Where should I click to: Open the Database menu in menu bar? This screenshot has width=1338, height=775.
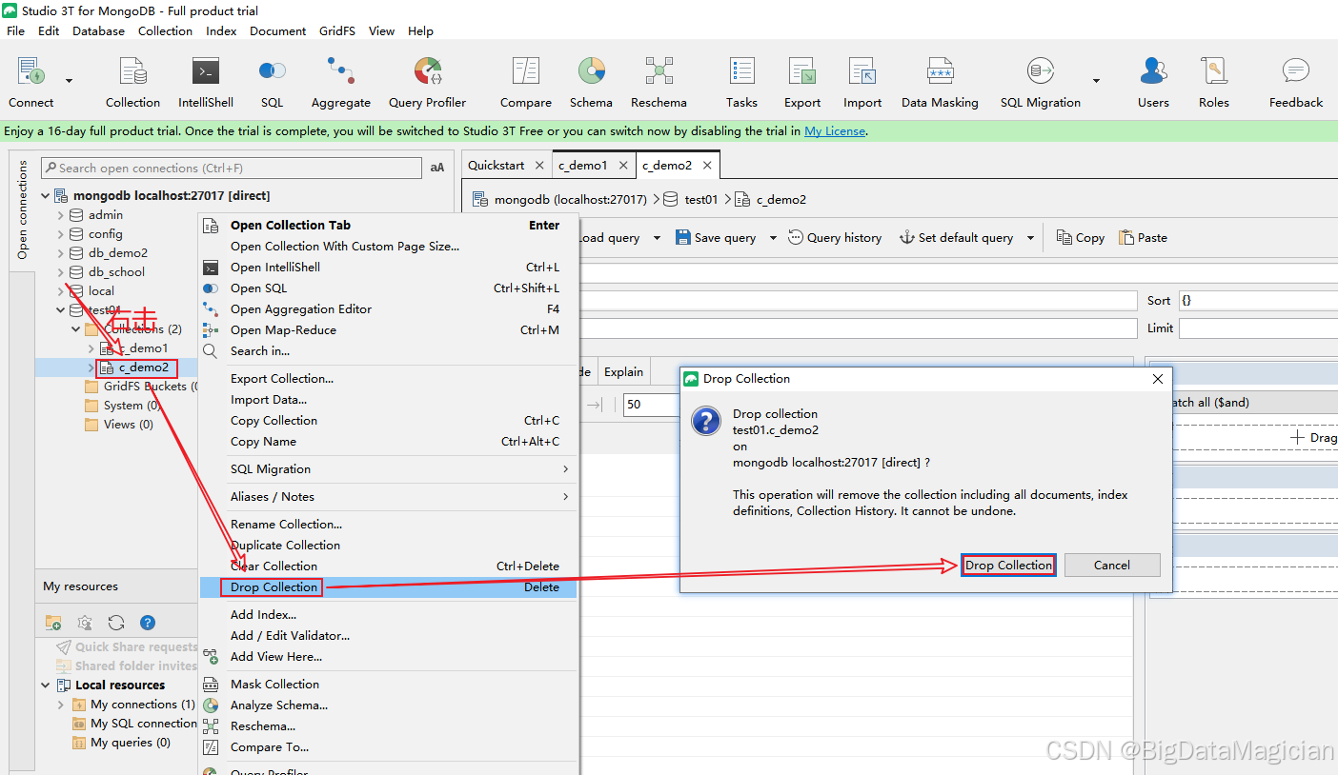tap(99, 31)
